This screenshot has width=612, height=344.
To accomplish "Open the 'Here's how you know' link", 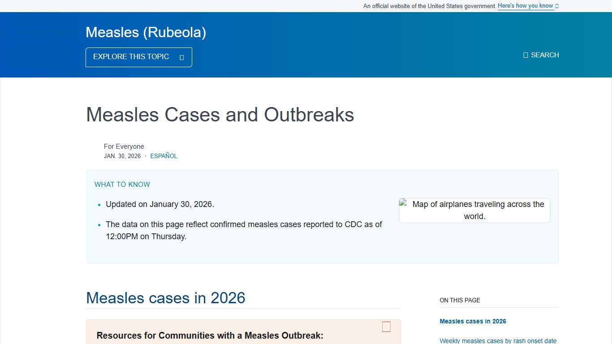I will 525,6.
